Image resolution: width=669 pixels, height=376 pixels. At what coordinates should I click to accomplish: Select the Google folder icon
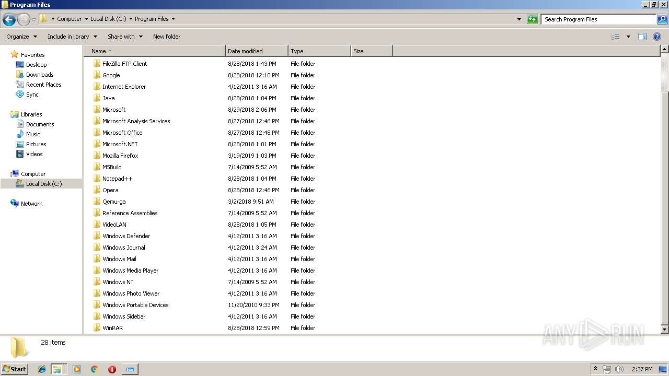pyautogui.click(x=97, y=75)
